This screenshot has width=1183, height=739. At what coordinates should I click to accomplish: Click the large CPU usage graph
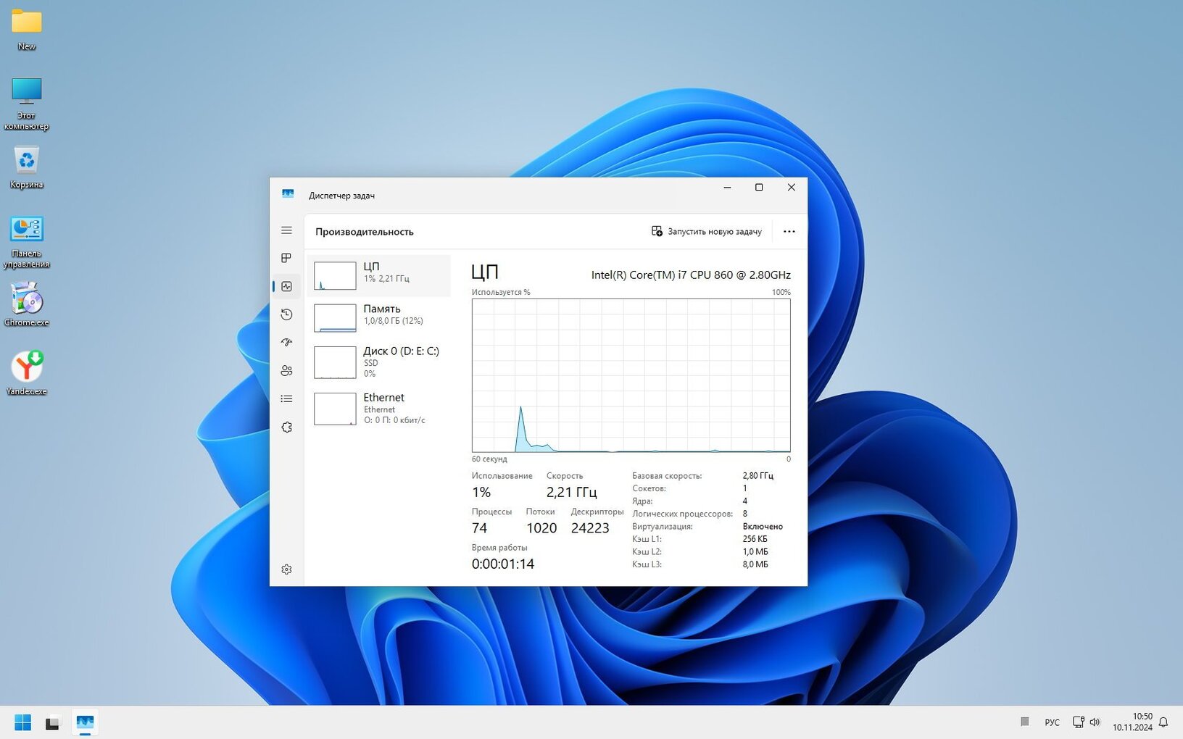pyautogui.click(x=631, y=375)
